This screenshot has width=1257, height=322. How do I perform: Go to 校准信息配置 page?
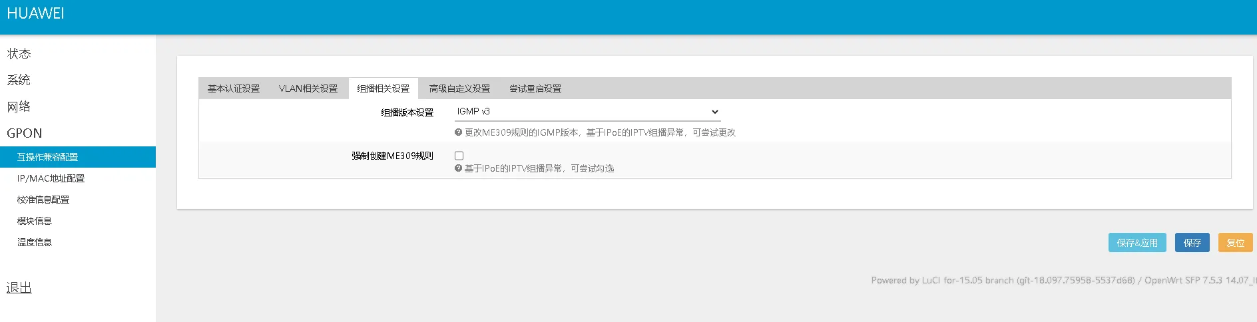pos(43,200)
